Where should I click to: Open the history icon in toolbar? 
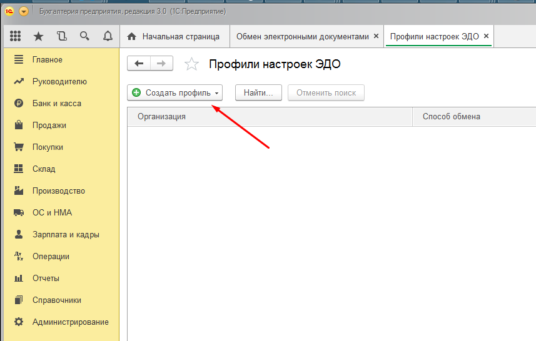[61, 36]
